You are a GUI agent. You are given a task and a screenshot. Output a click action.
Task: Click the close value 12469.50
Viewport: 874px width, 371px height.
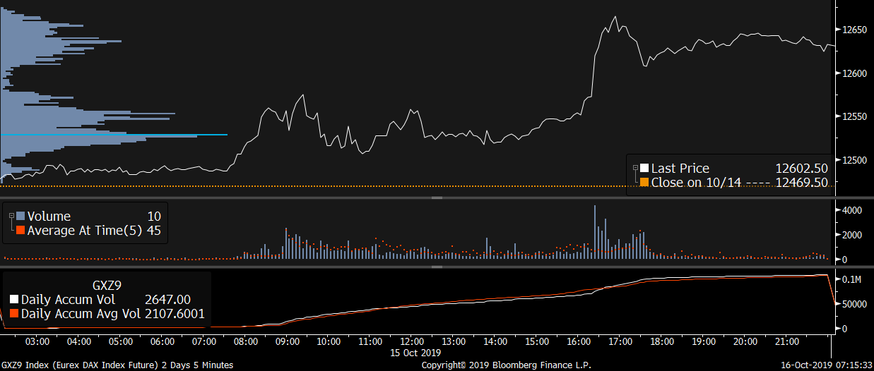pyautogui.click(x=801, y=183)
